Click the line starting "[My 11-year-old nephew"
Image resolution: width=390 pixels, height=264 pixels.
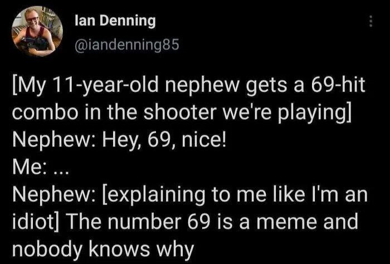[188, 86]
